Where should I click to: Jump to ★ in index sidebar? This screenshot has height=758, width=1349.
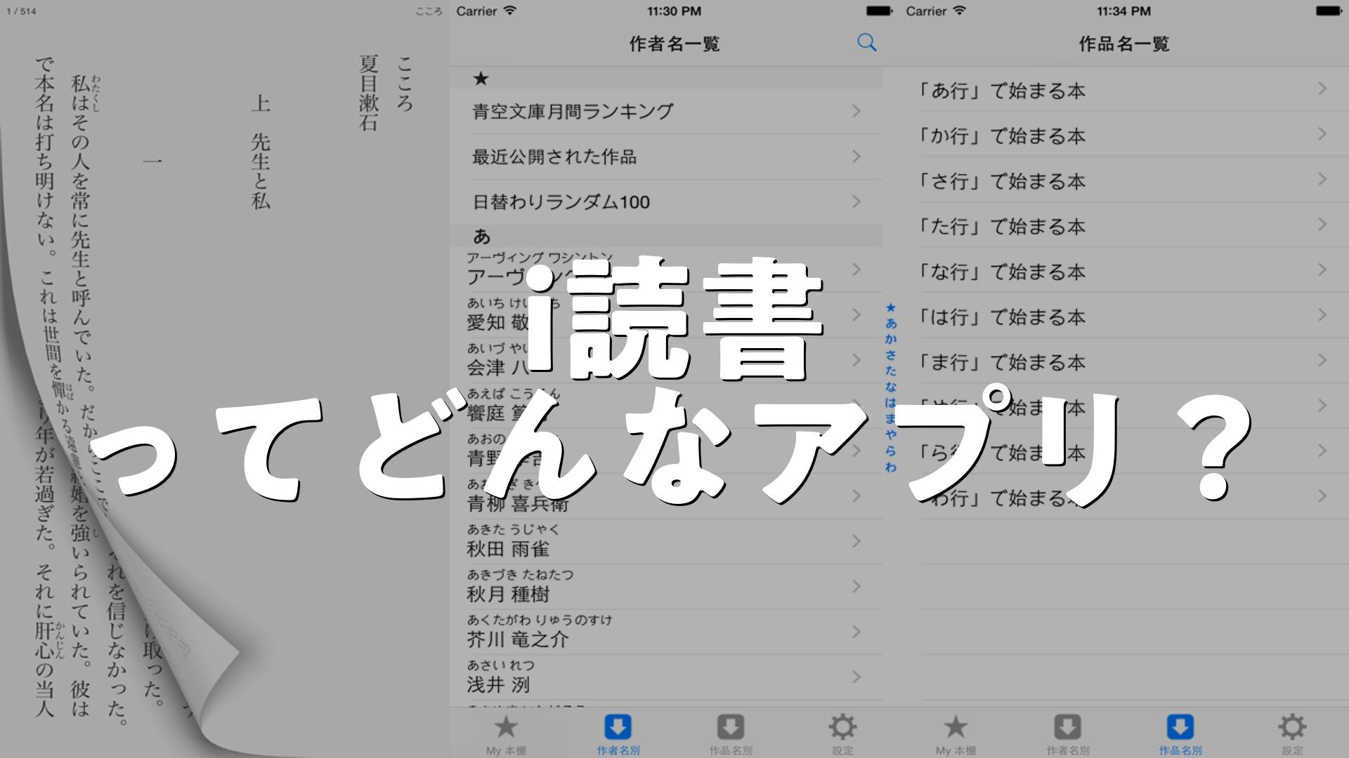[891, 307]
